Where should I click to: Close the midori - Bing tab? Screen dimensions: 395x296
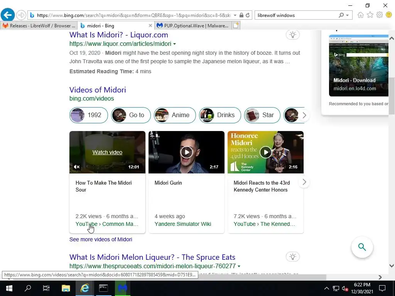click(150, 25)
